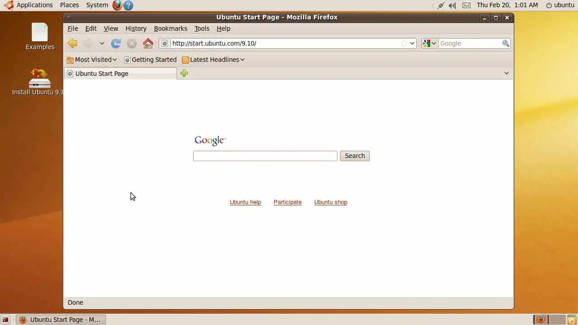Open the list all tabs dropdown
This screenshot has height=325, width=578.
click(507, 73)
